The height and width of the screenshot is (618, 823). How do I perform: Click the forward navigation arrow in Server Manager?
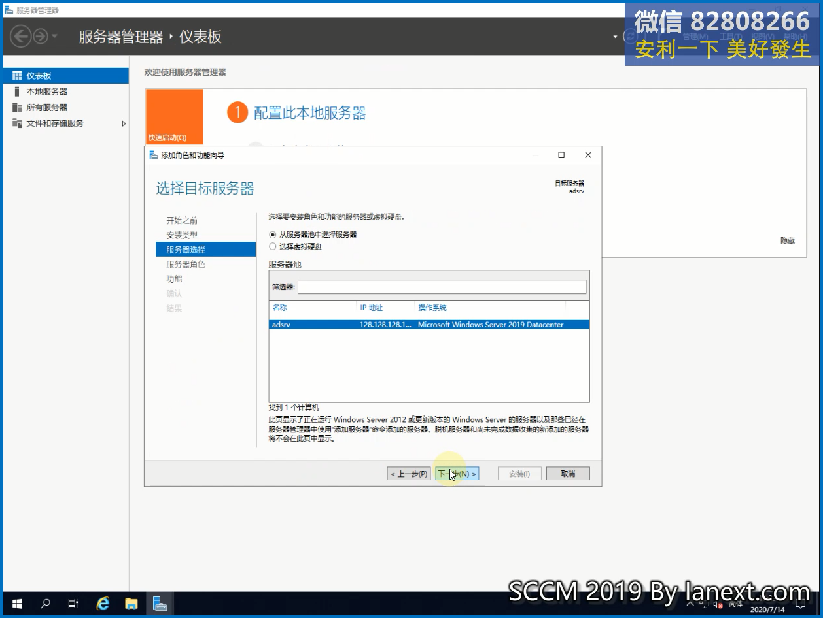pos(41,36)
